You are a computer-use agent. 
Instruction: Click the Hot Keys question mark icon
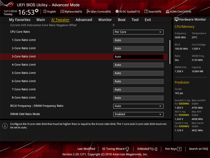tap(179, 149)
